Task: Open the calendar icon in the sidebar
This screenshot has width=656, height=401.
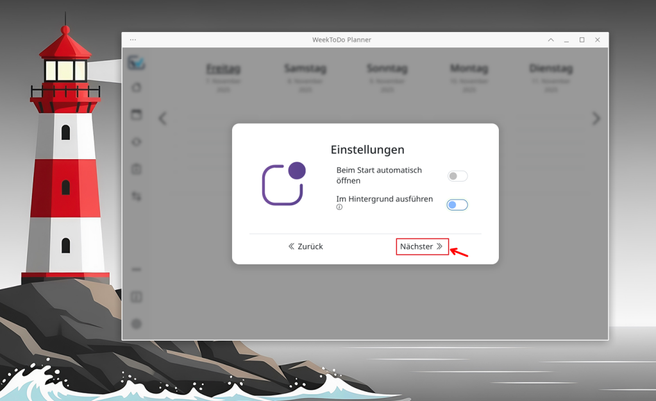Action: click(137, 115)
